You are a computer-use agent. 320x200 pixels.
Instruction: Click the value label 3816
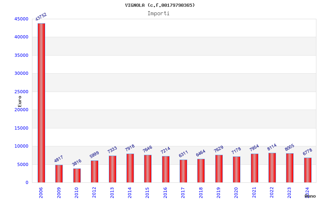pos(76,163)
